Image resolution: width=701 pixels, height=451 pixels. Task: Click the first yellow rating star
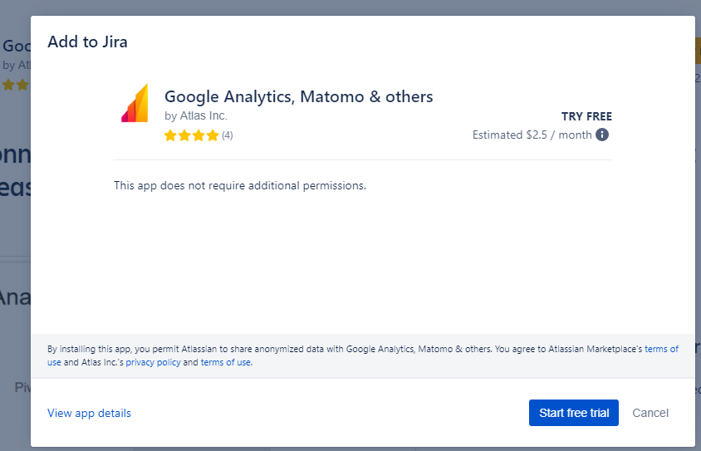pyautogui.click(x=170, y=135)
